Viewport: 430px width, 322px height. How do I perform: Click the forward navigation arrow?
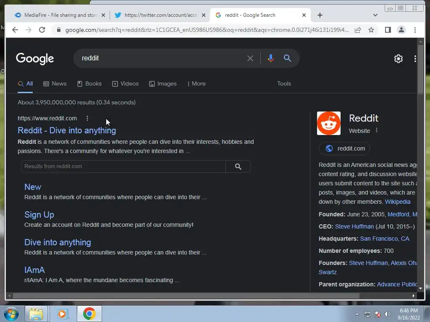(x=29, y=30)
